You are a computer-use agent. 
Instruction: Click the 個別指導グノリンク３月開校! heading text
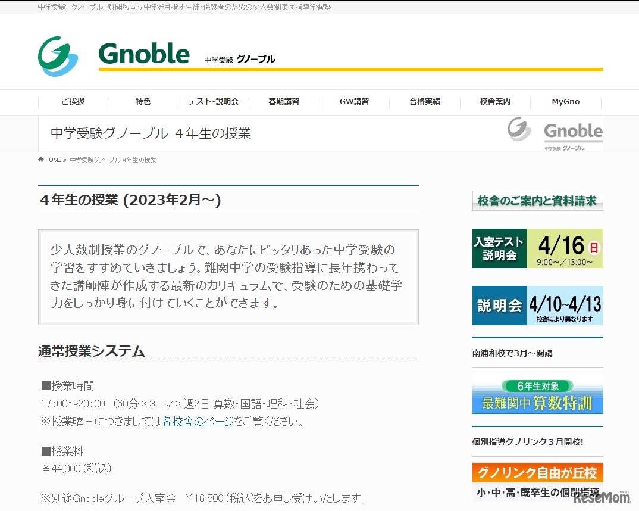click(528, 442)
